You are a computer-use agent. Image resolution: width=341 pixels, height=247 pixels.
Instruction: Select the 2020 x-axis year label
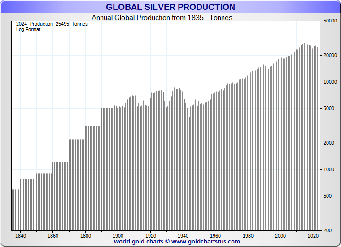point(313,236)
